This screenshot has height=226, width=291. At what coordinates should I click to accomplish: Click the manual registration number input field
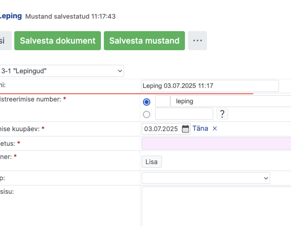[x=184, y=114]
